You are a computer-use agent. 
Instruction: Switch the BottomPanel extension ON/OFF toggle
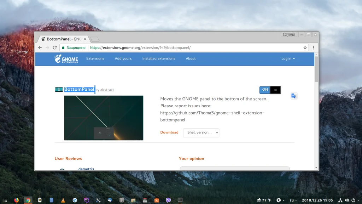(x=270, y=90)
